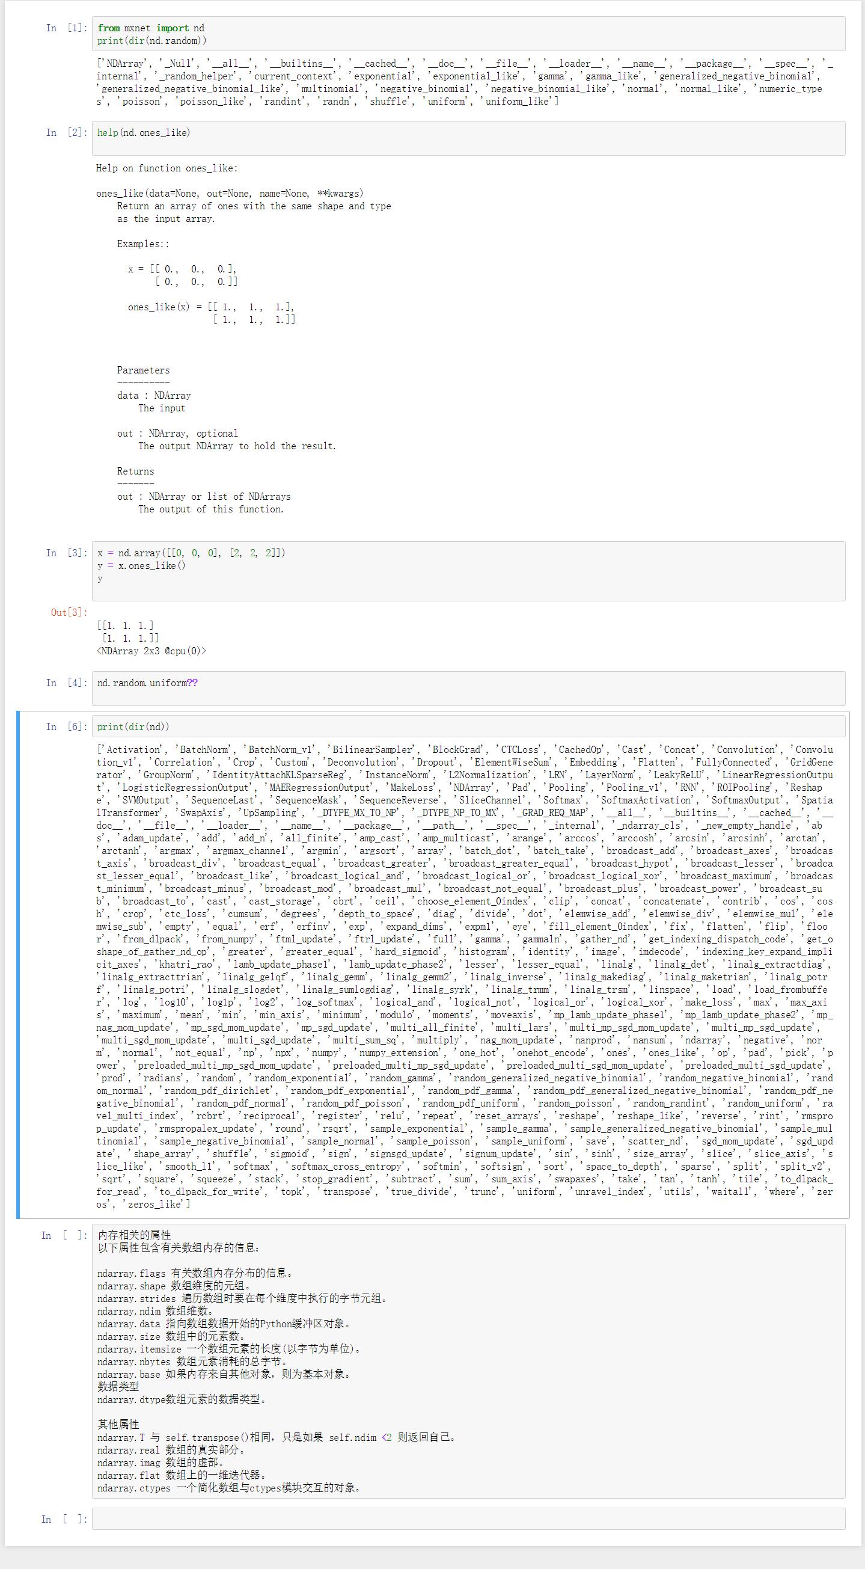865x1569 pixels.
Task: Click the nd.random.uniform?? code cell
Action: (468, 689)
